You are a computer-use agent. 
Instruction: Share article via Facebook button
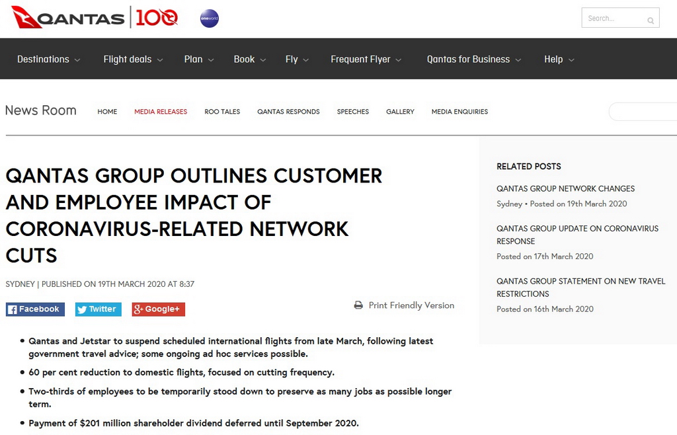pos(36,309)
